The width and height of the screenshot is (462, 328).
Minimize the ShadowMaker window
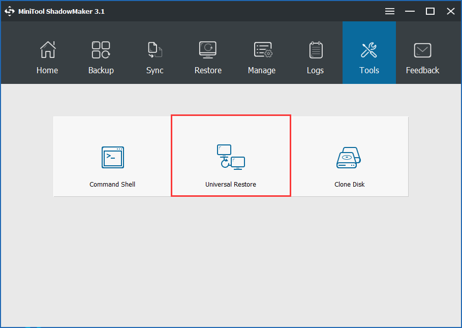410,11
